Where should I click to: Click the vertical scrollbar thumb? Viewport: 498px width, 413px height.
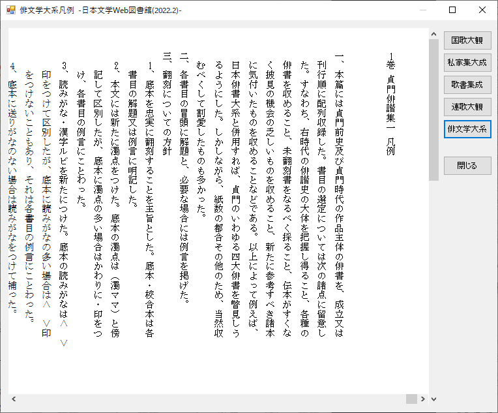click(x=433, y=110)
